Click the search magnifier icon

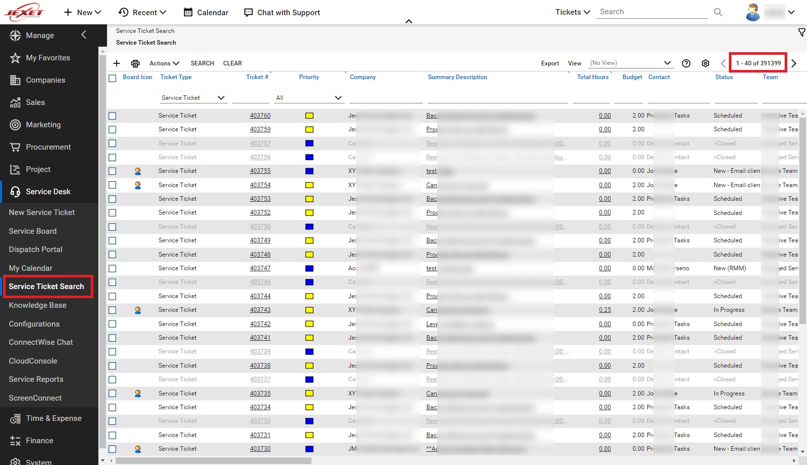718,12
